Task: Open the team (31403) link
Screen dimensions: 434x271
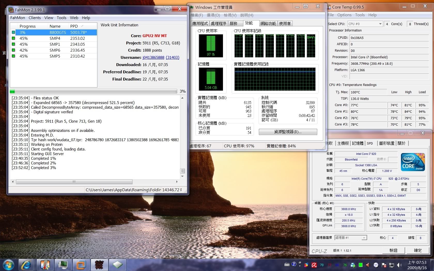Action: 173,57
